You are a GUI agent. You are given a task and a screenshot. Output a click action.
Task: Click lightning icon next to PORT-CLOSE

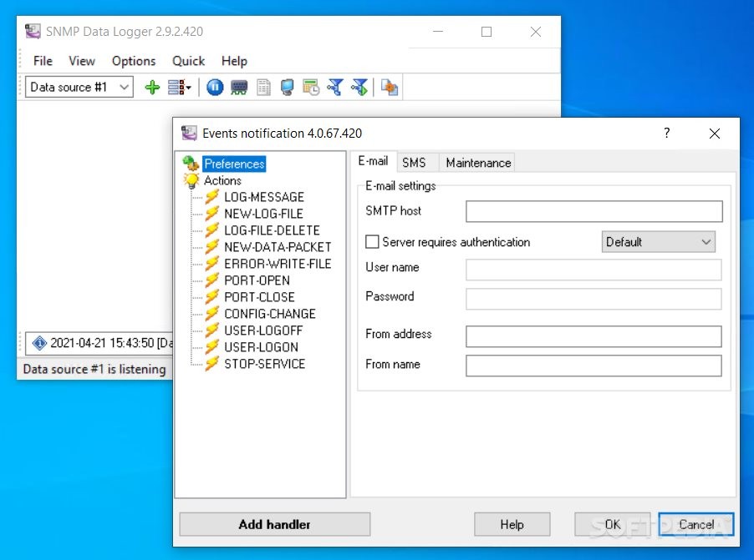coord(212,297)
